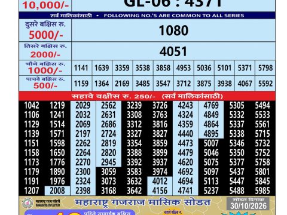Select fourth prize cell 5101

tap(224, 68)
